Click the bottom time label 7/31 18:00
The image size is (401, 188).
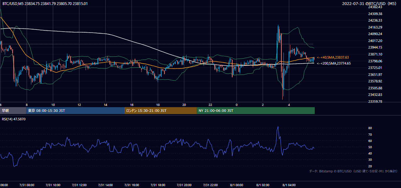(158, 185)
